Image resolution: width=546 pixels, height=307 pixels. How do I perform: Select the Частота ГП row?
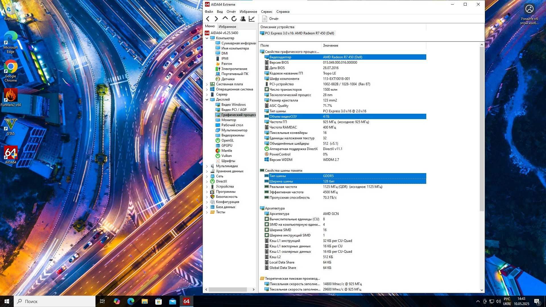345,122
